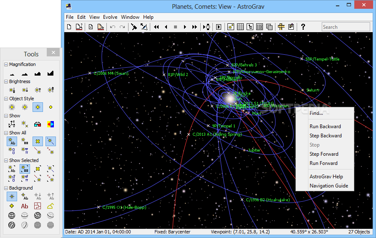This screenshot has height=238, width=376.
Task: Toggle Show All names Ab button
Action: [12, 141]
